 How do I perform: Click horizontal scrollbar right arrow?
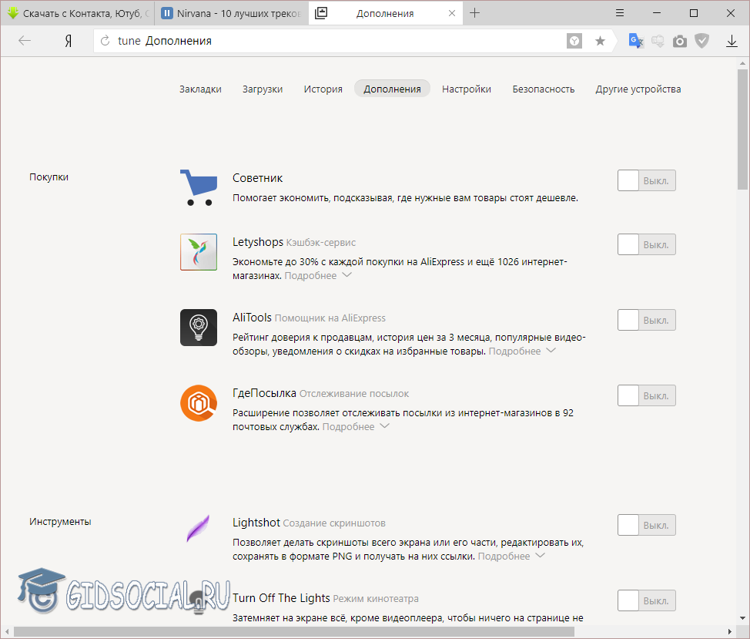730,632
